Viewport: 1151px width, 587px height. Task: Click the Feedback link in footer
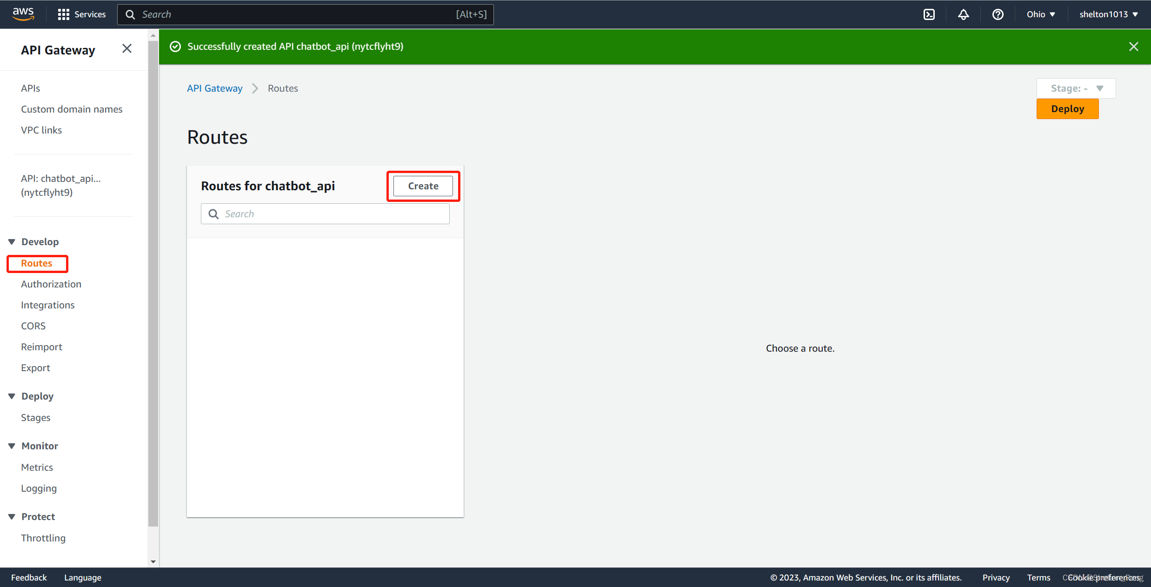29,578
